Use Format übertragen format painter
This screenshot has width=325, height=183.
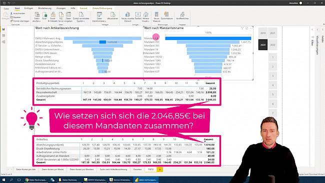pos(19,21)
